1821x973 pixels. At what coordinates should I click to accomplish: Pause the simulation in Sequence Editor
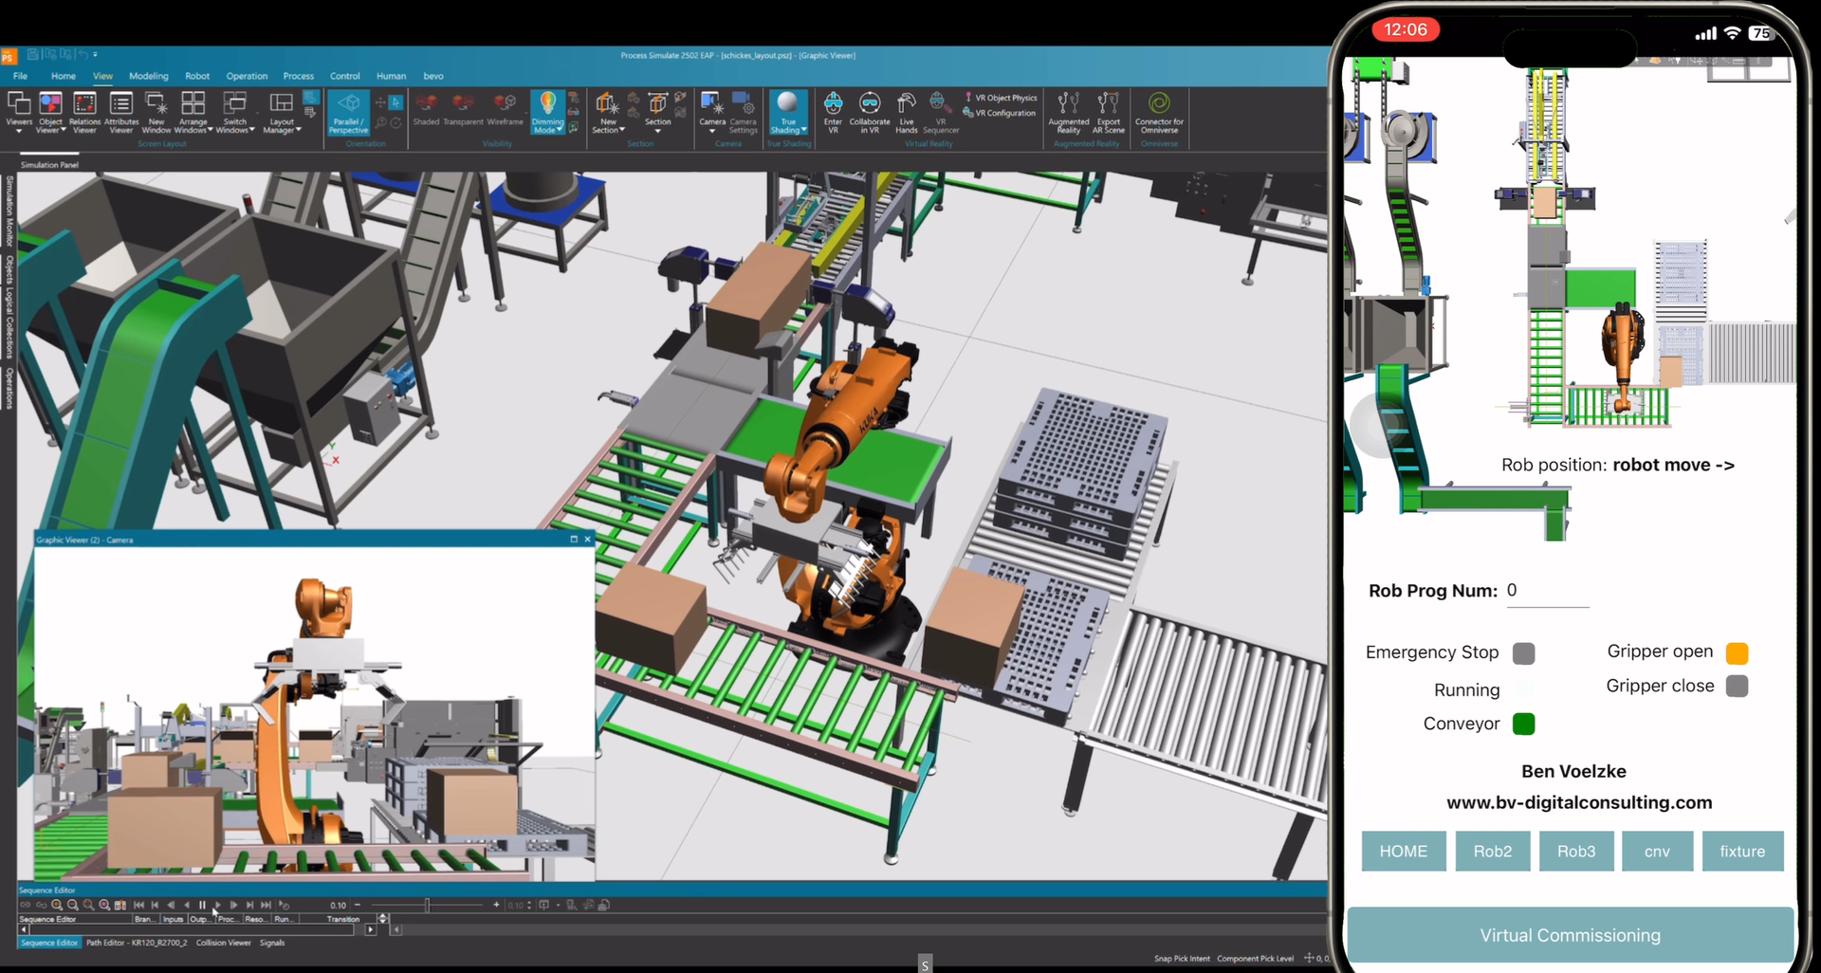point(202,905)
